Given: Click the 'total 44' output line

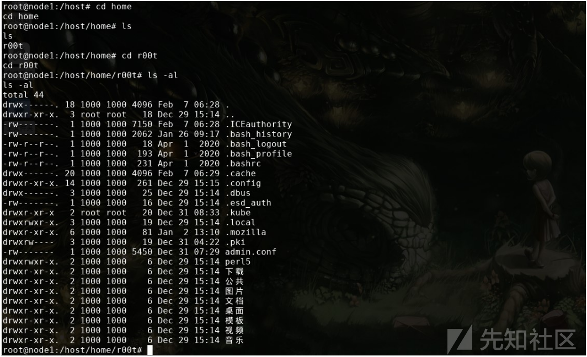Looking at the screenshot, I should [x=23, y=95].
